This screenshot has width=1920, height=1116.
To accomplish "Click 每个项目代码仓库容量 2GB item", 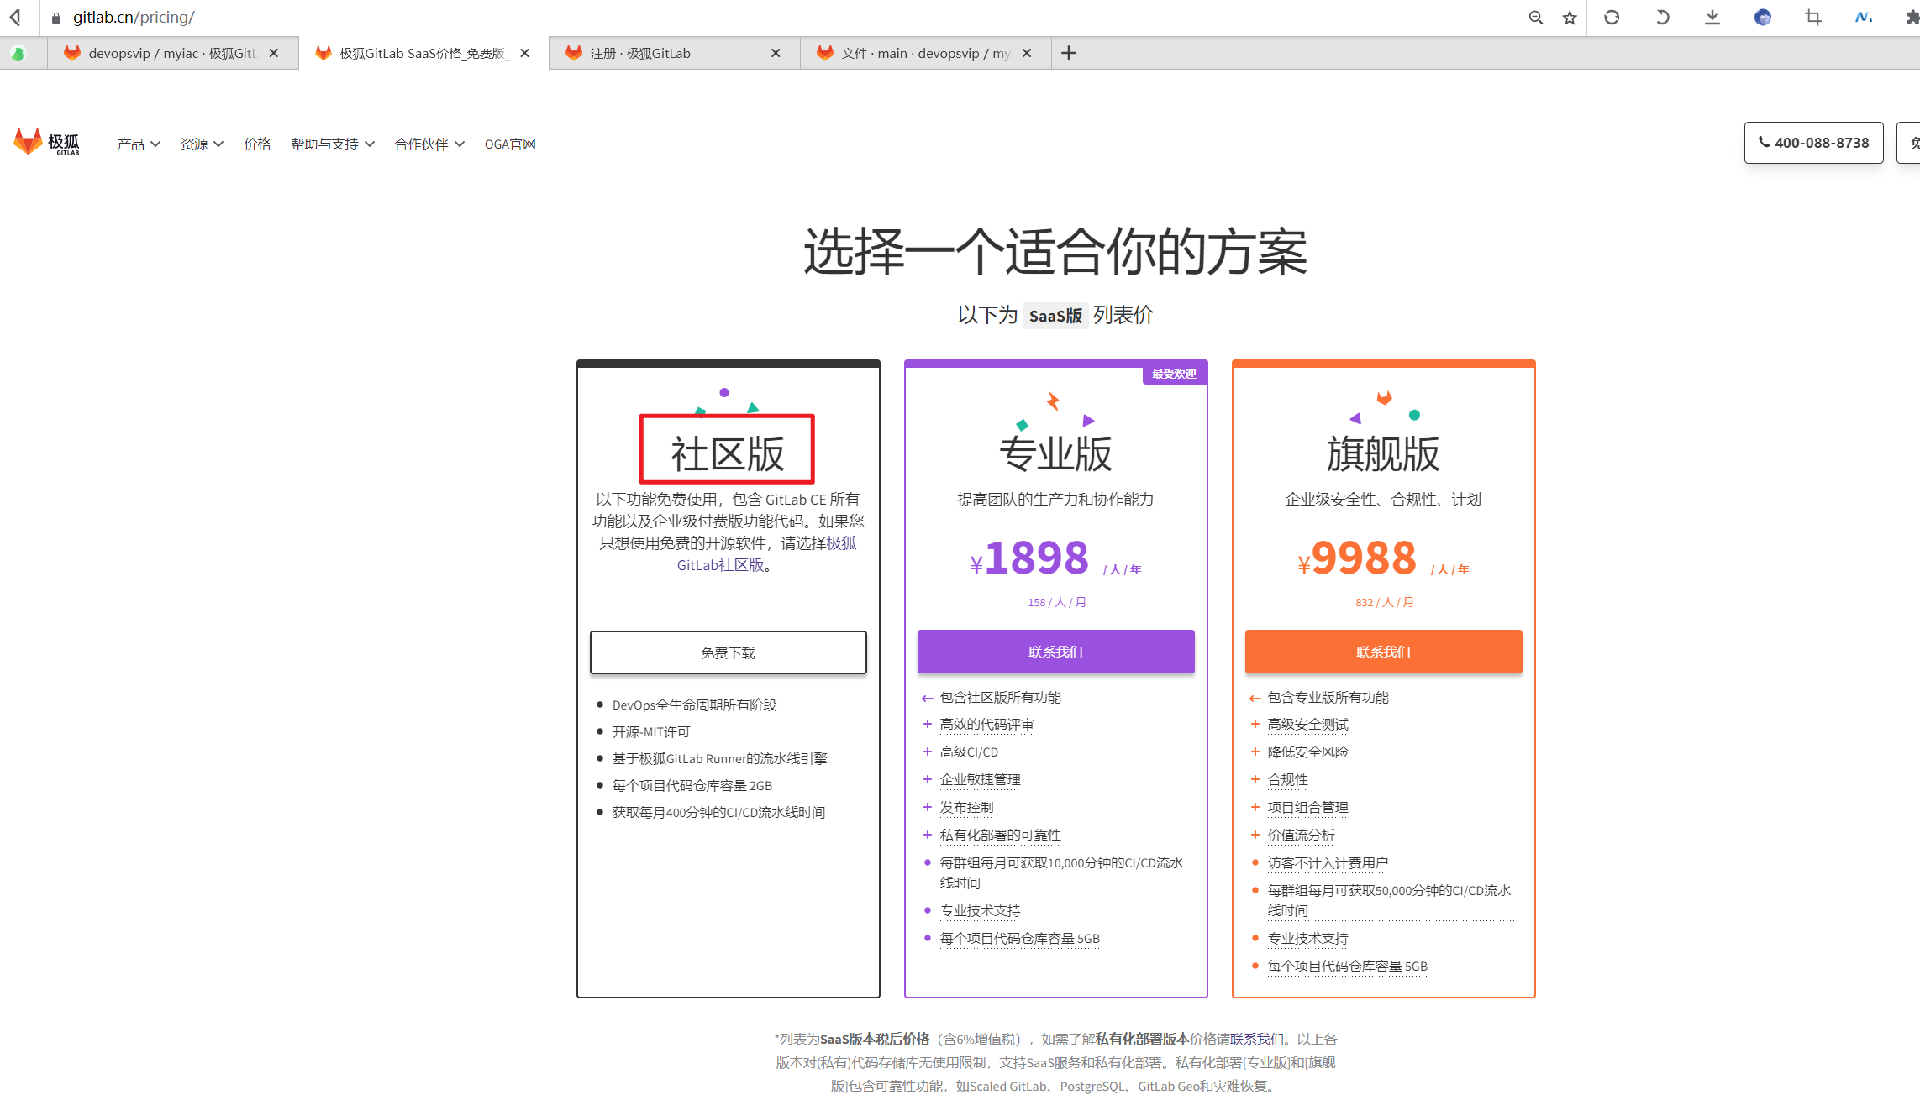I will point(692,786).
